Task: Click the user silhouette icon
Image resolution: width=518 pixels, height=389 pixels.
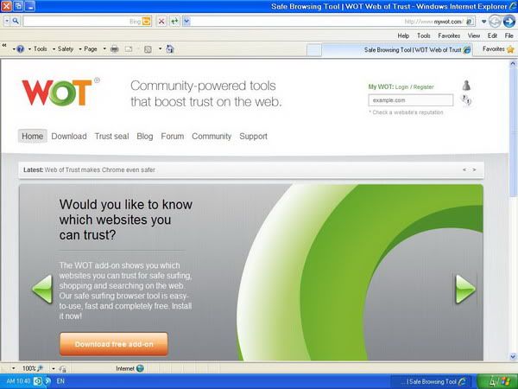Action: [x=466, y=86]
